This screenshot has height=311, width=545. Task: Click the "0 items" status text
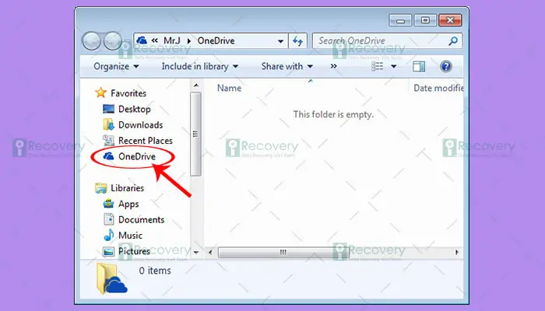(x=155, y=271)
